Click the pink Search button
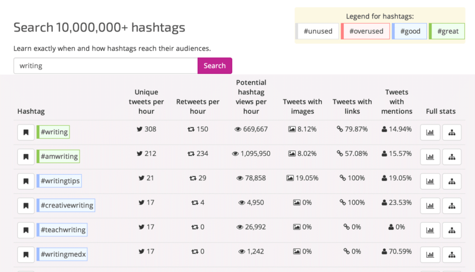This screenshot has height=272, width=475. (214, 66)
